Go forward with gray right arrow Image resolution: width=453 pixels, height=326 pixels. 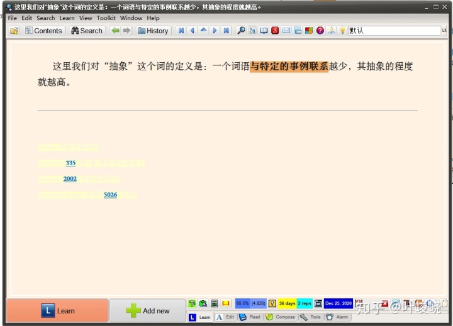click(x=126, y=30)
